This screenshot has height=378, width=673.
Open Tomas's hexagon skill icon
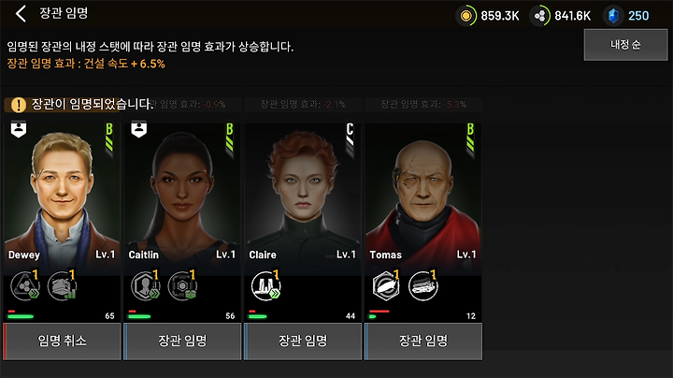click(386, 285)
